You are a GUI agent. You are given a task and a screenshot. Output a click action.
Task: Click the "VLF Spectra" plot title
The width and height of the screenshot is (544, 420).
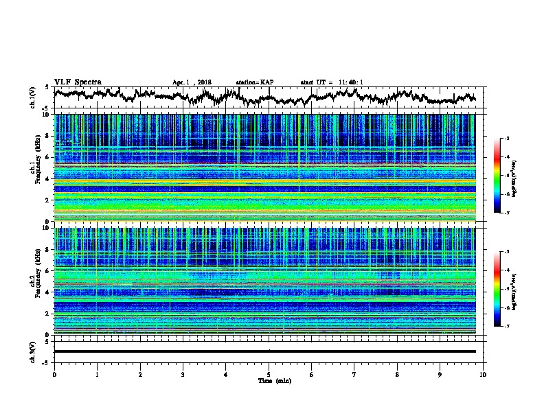(x=78, y=82)
